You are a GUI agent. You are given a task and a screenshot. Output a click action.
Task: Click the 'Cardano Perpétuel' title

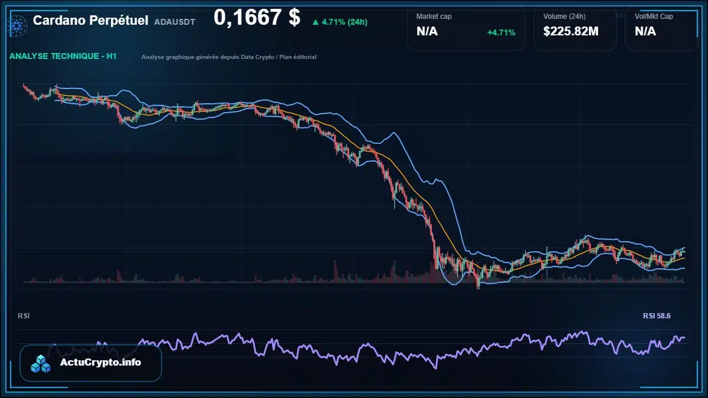point(90,20)
